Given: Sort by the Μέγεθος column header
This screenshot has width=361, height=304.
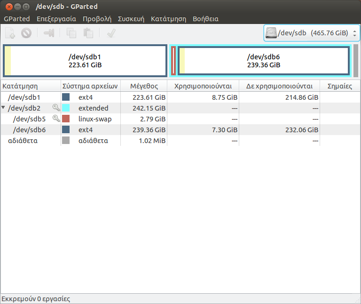Looking at the screenshot, I should (x=144, y=86).
